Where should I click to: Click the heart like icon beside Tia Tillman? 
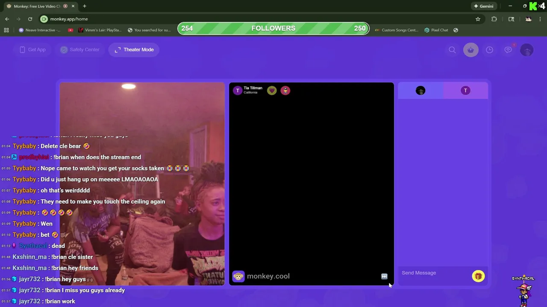coord(272,90)
